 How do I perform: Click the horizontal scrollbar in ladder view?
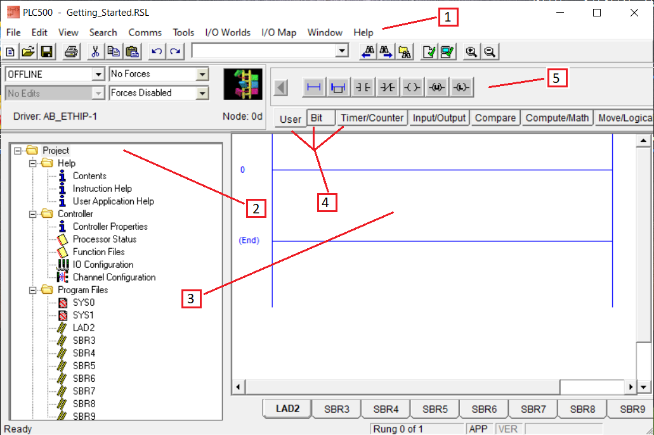(403, 387)
